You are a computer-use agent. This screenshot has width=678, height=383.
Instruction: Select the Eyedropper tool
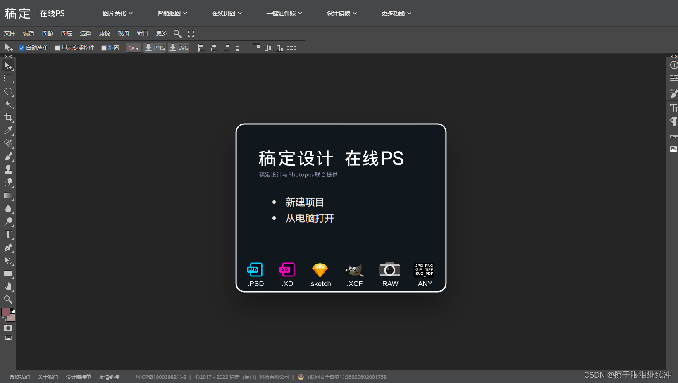click(x=8, y=131)
